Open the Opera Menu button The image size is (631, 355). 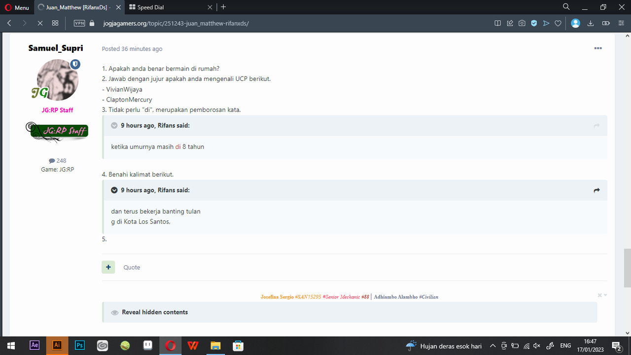(x=17, y=7)
